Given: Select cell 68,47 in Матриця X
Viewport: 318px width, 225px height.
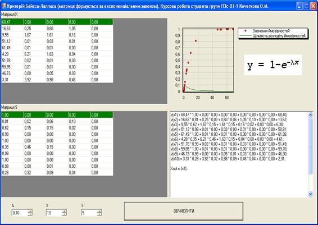Looking at the screenshot, I should tap(12, 22).
